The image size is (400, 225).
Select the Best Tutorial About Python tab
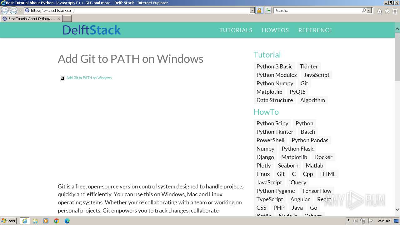pos(31,19)
